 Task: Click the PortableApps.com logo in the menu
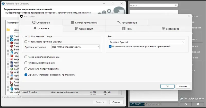(181, 99)
